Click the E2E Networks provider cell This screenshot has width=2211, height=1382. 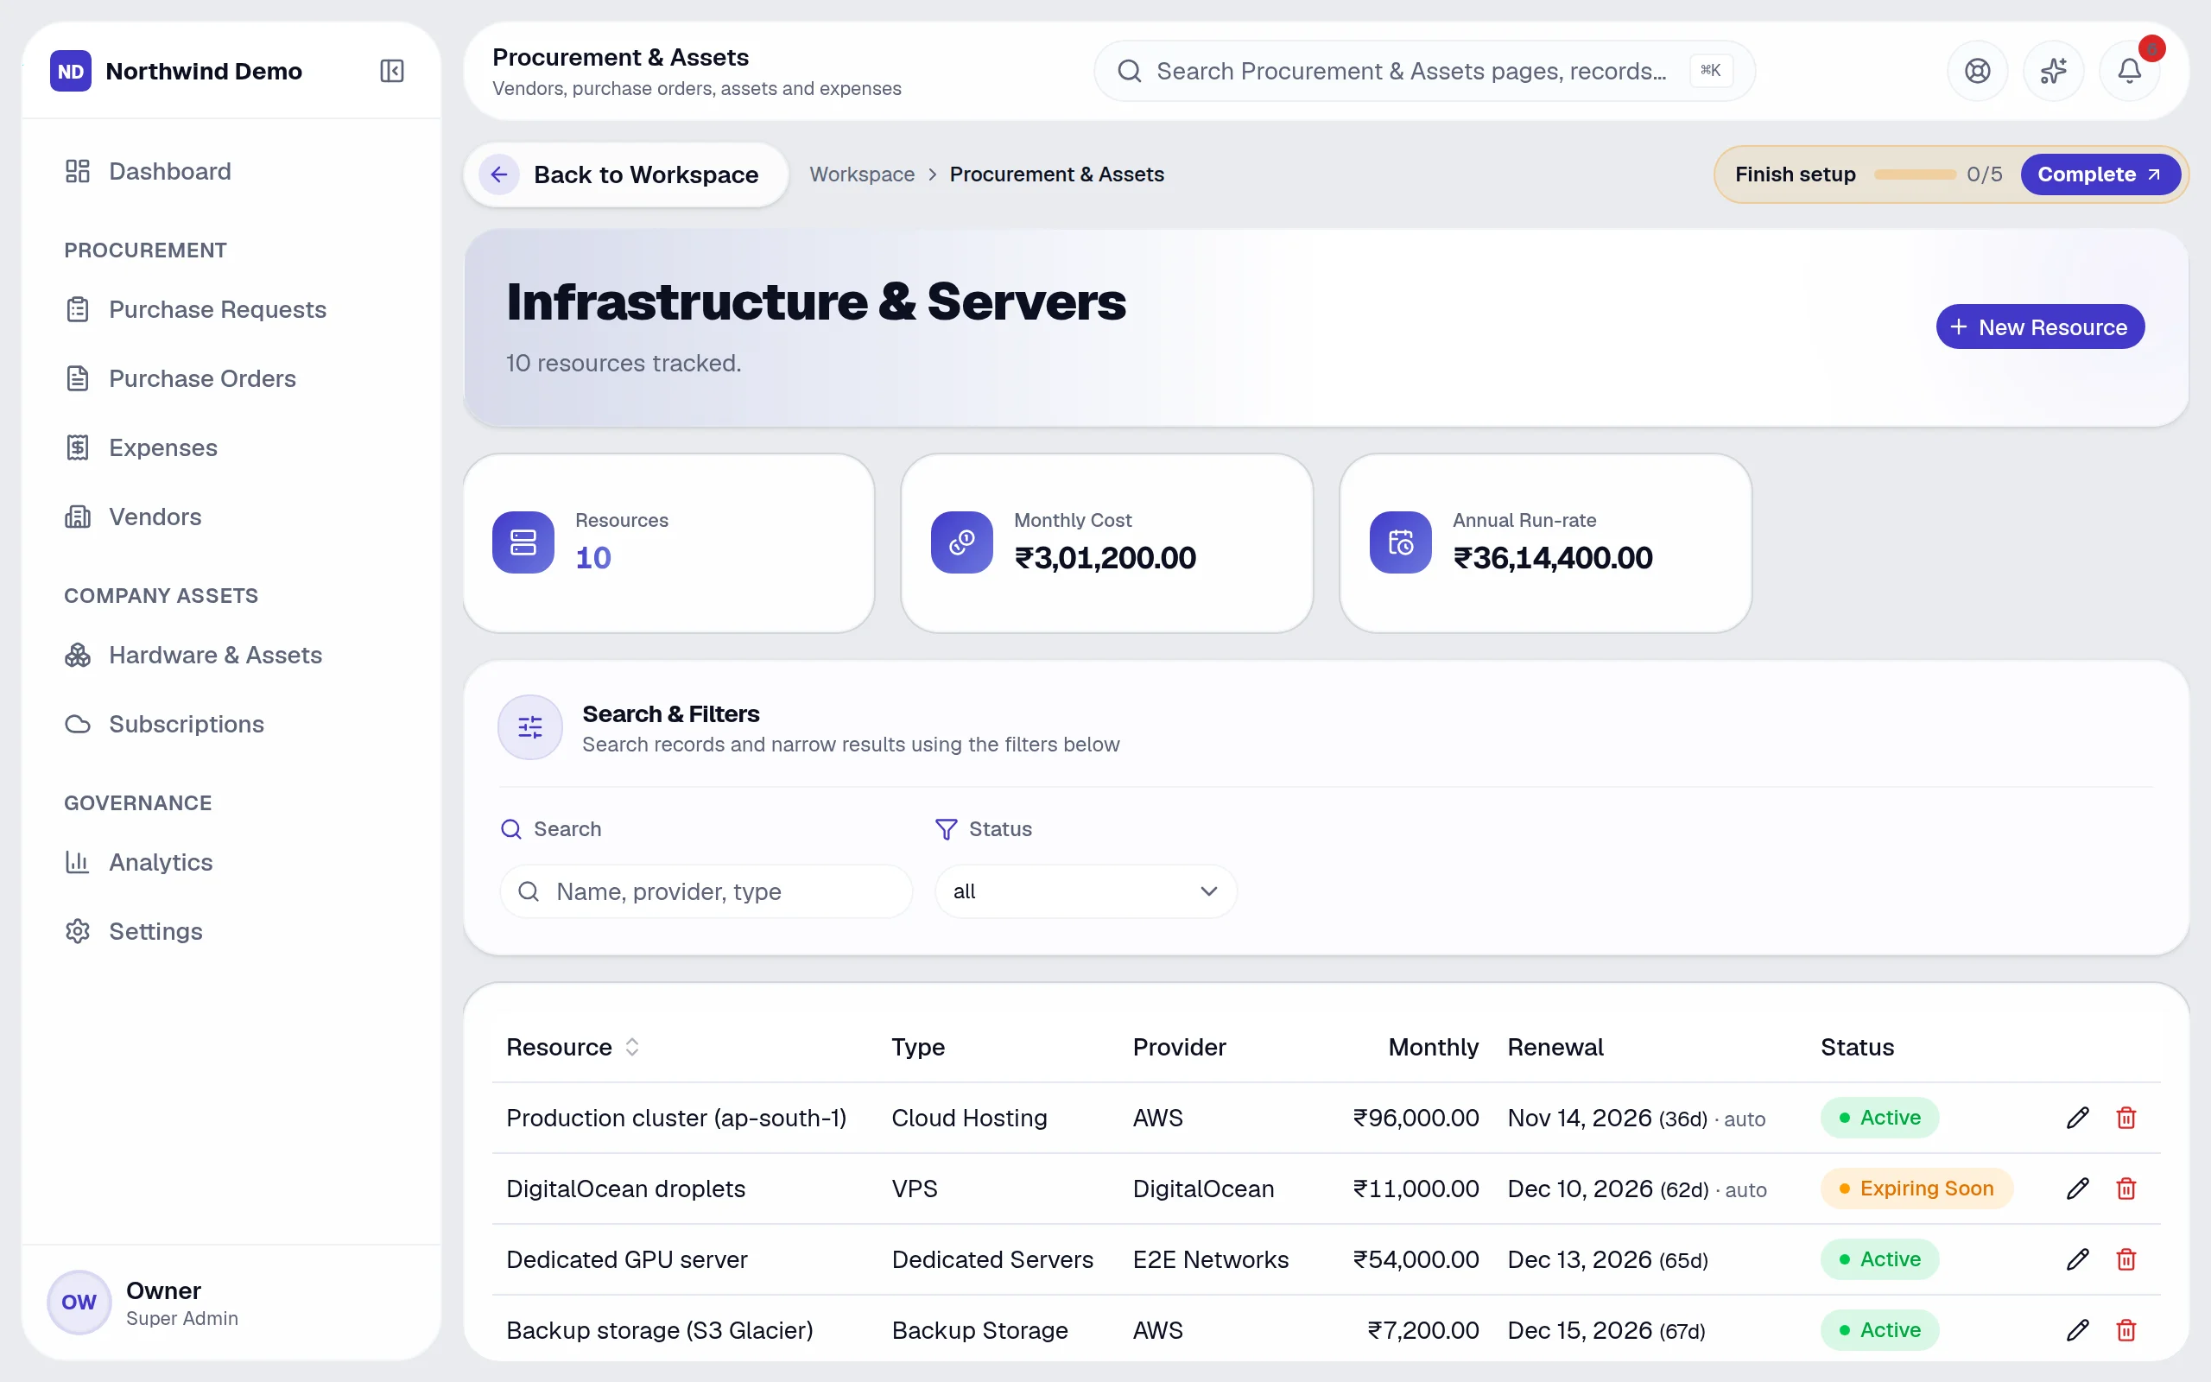click(x=1211, y=1259)
